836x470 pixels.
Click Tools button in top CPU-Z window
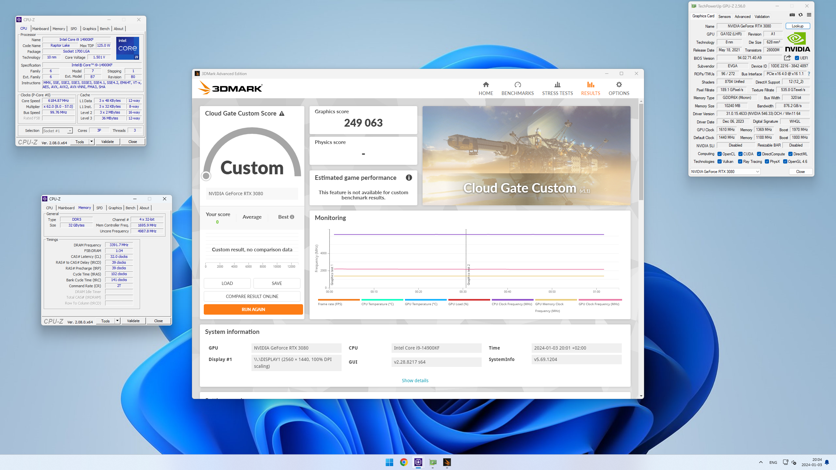pyautogui.click(x=79, y=142)
